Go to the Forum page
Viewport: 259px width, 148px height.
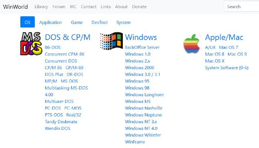tap(59, 7)
